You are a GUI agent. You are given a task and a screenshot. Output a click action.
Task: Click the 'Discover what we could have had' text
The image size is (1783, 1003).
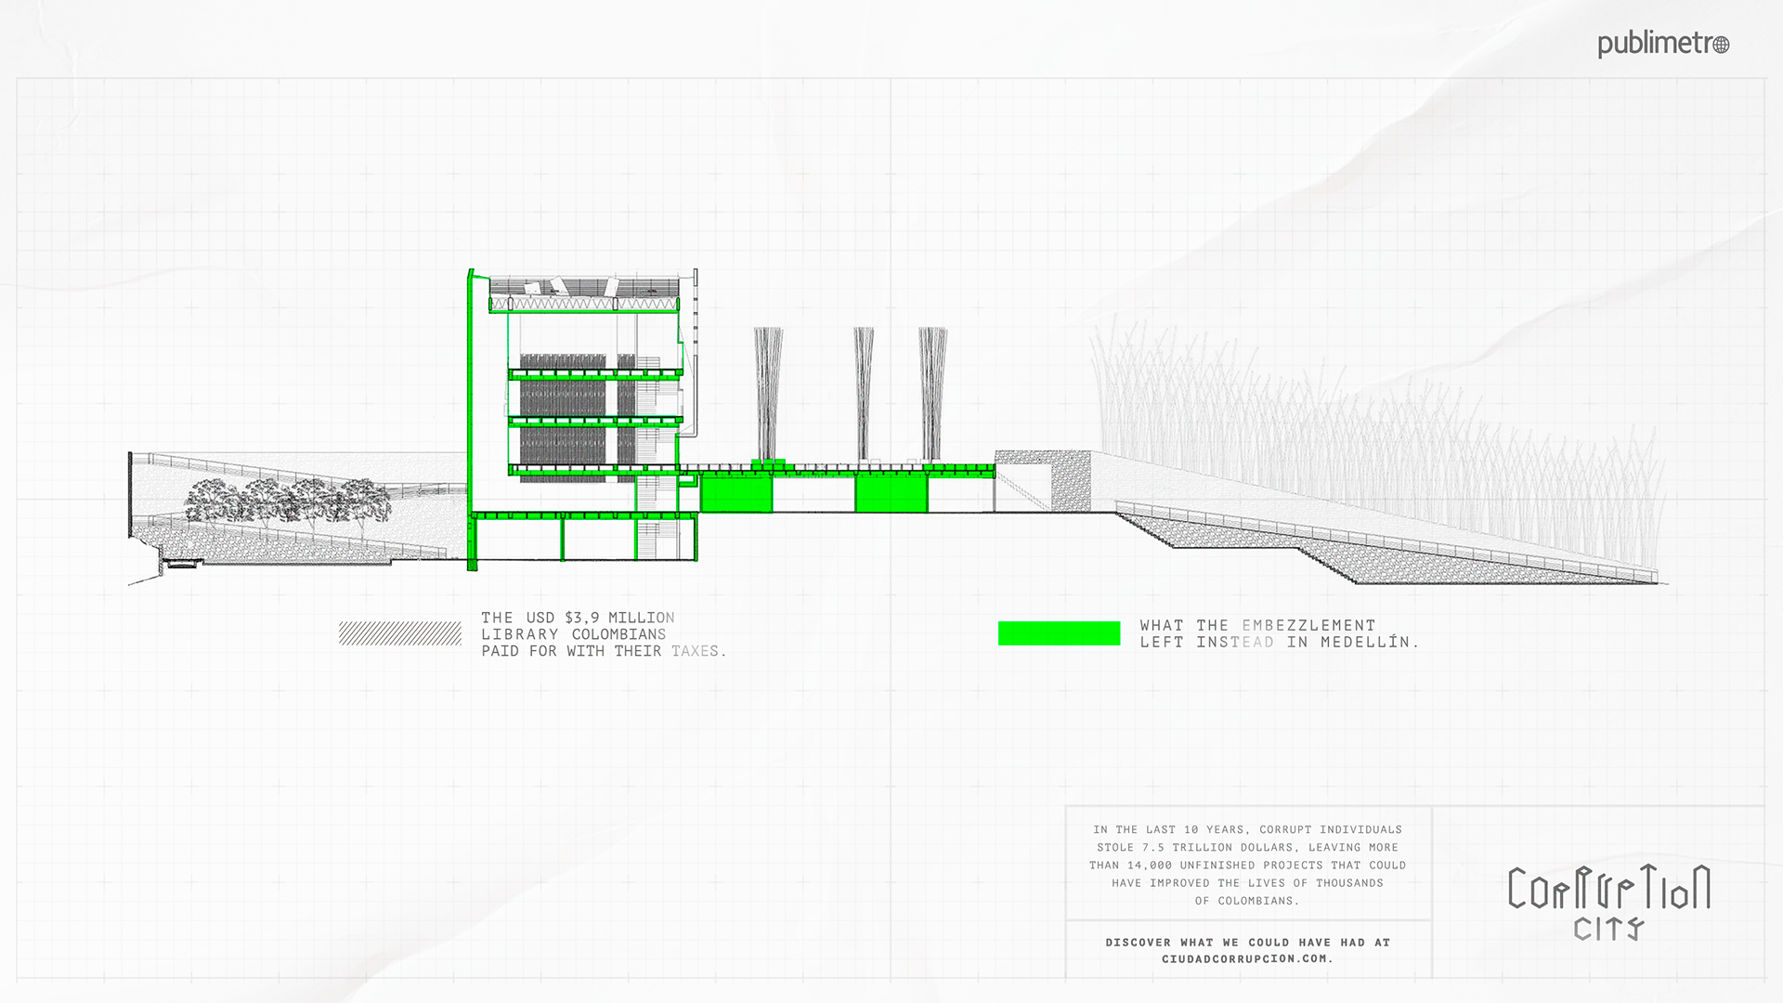point(1246,942)
